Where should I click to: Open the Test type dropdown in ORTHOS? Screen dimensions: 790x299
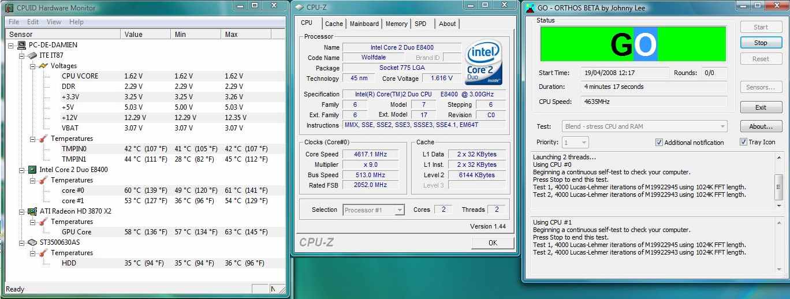point(722,126)
